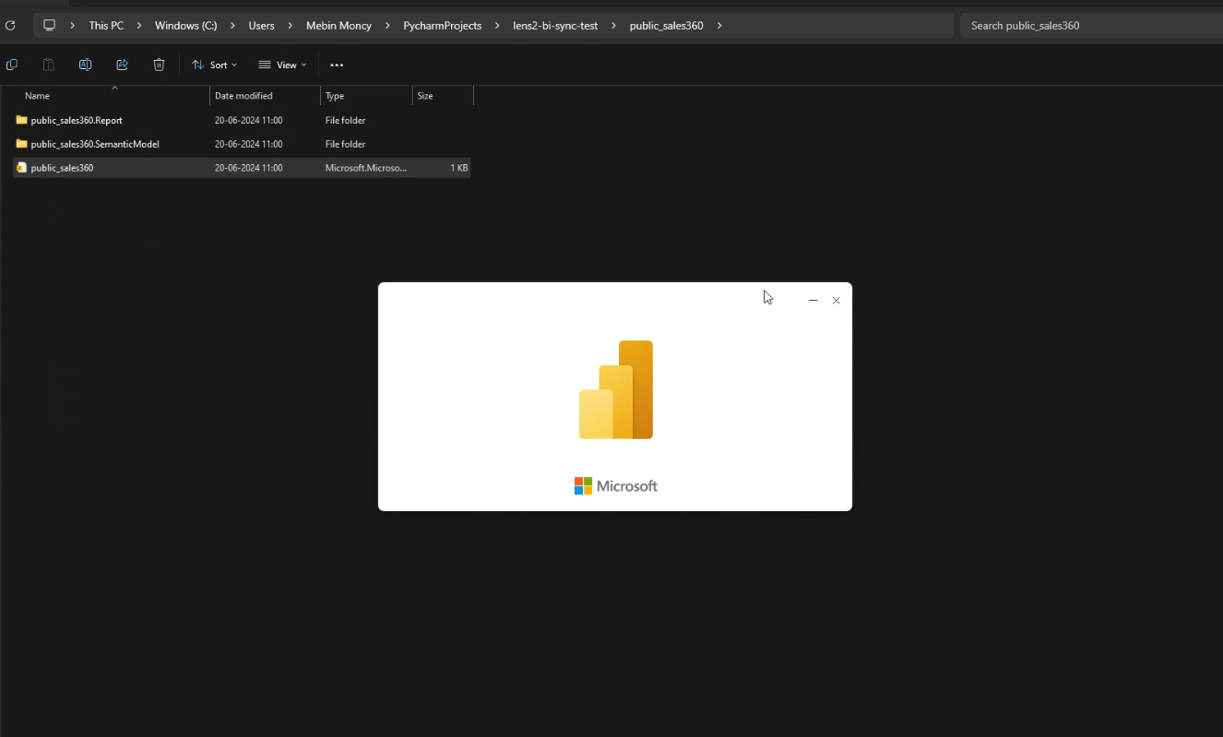Expand the chevron after lens2-bi-sync-test
This screenshot has width=1223, height=737.
tap(613, 26)
